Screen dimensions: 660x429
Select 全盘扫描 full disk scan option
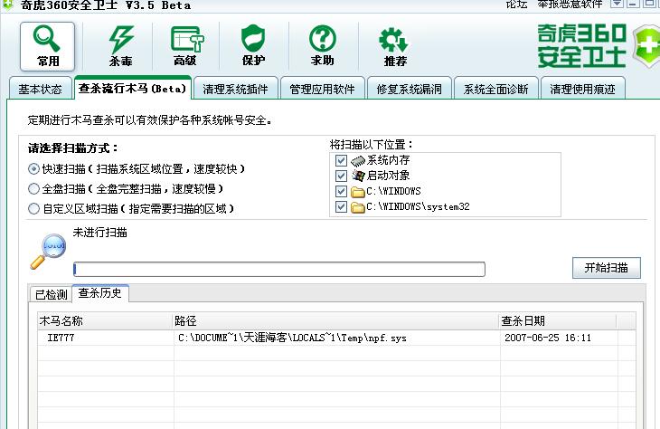[34, 188]
